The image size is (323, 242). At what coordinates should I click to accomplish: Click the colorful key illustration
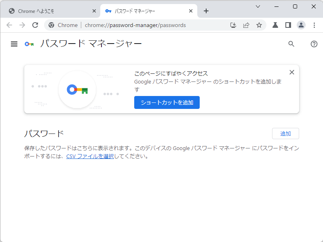77,90
